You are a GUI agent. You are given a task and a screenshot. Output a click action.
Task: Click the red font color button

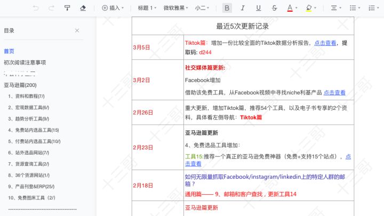pyautogui.click(x=290, y=8)
